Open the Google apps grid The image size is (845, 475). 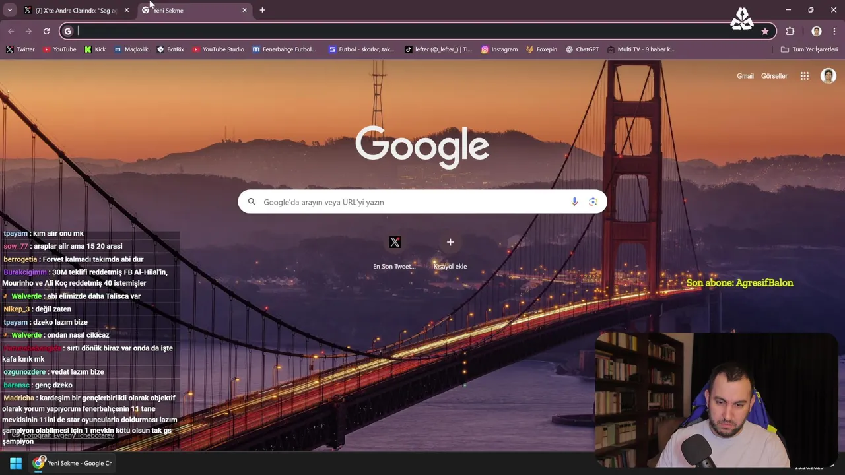[805, 76]
